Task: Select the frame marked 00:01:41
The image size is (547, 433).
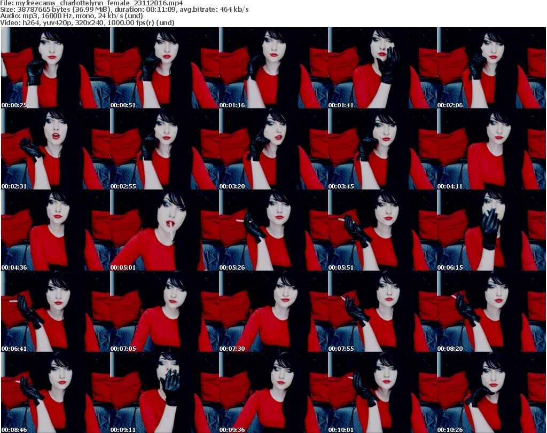Action: coord(382,68)
